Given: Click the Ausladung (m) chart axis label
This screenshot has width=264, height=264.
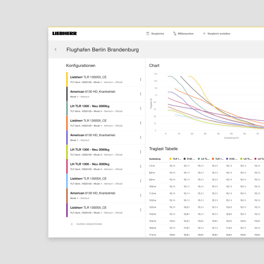Looking at the screenshot, I should point(231,138).
